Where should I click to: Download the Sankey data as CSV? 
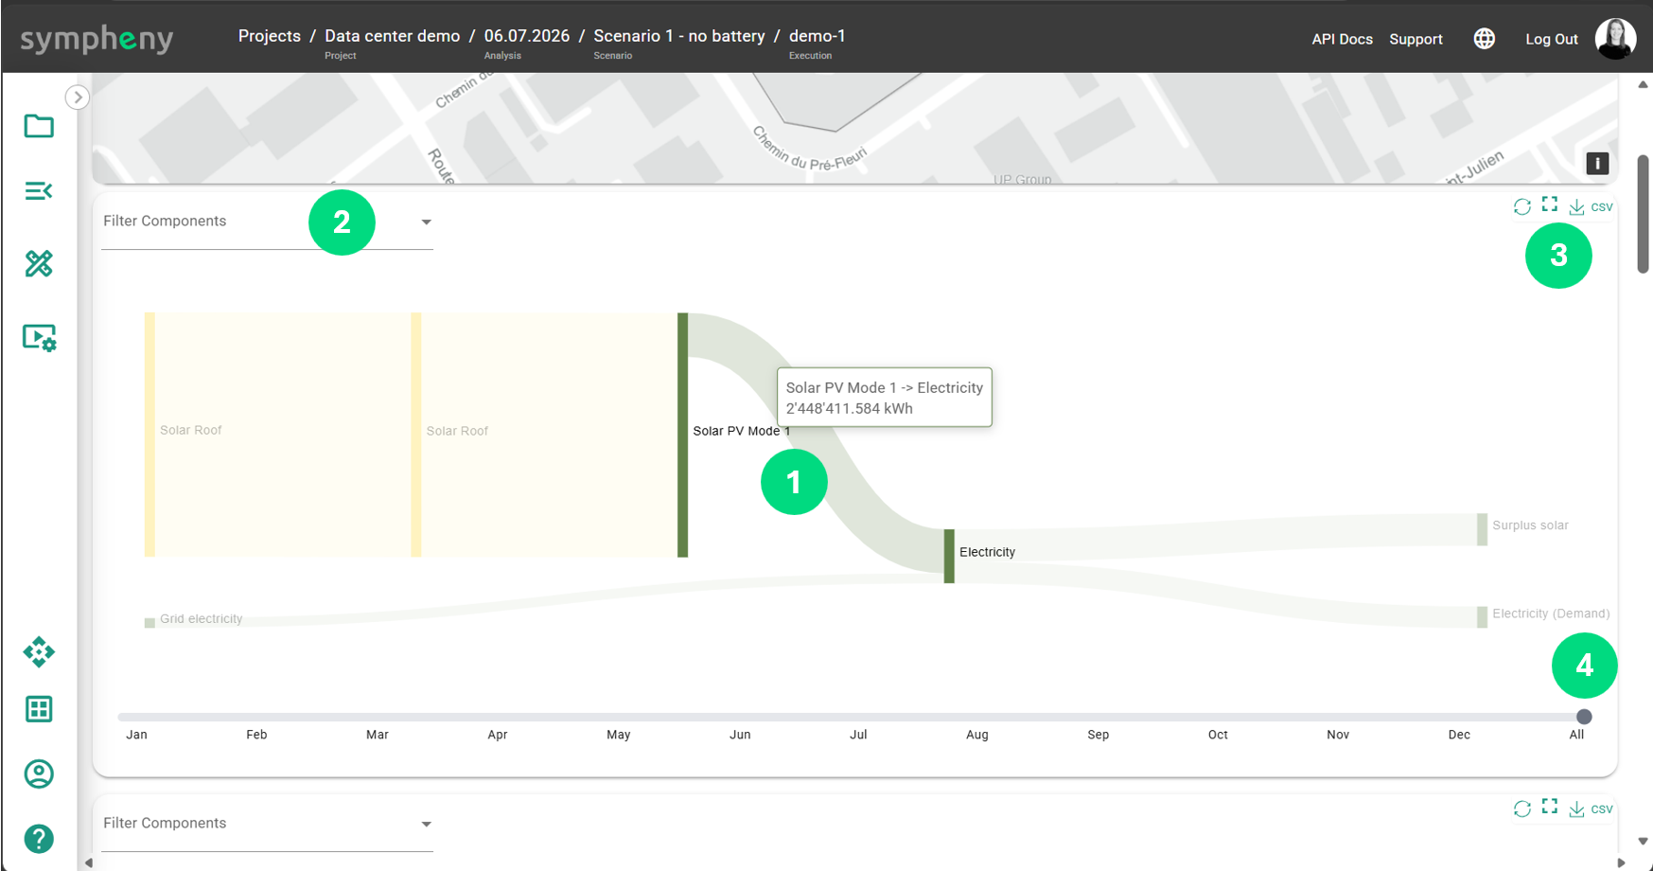pyautogui.click(x=1591, y=207)
